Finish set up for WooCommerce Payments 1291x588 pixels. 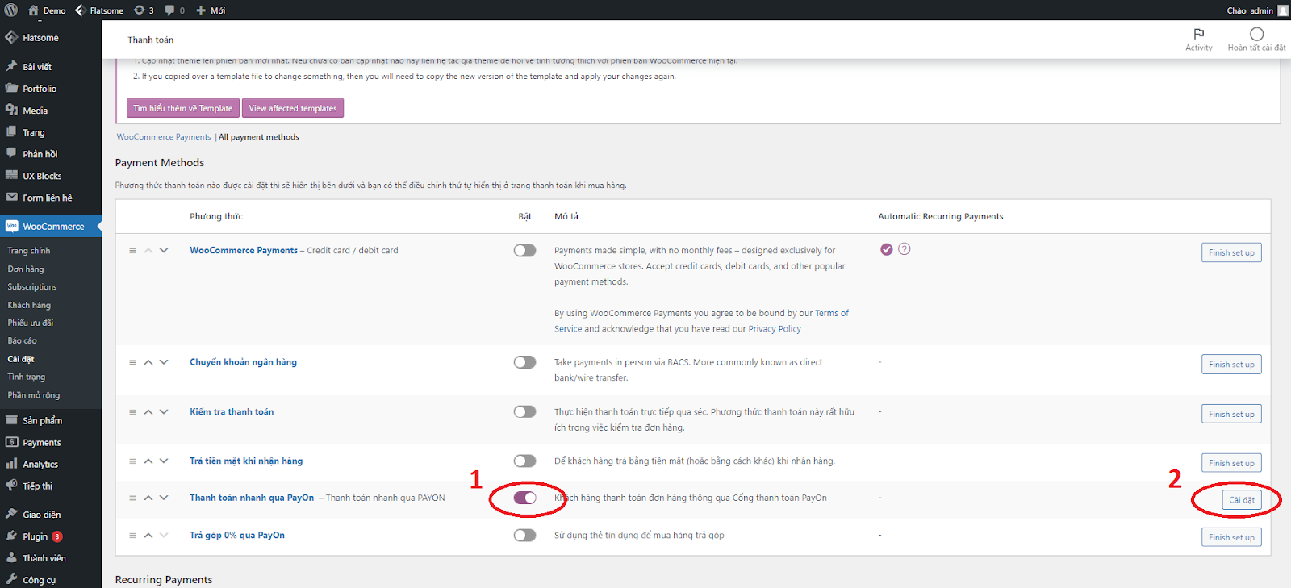point(1231,252)
